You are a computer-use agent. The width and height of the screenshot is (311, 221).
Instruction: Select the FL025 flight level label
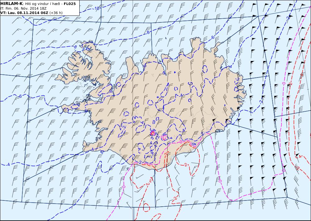pos(70,3)
